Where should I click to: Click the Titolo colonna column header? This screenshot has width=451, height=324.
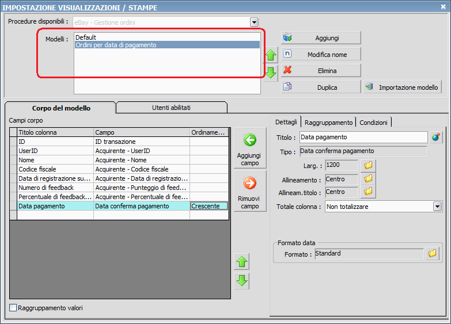[x=55, y=132]
